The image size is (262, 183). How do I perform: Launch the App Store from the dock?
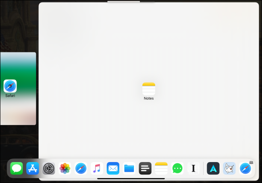click(33, 168)
